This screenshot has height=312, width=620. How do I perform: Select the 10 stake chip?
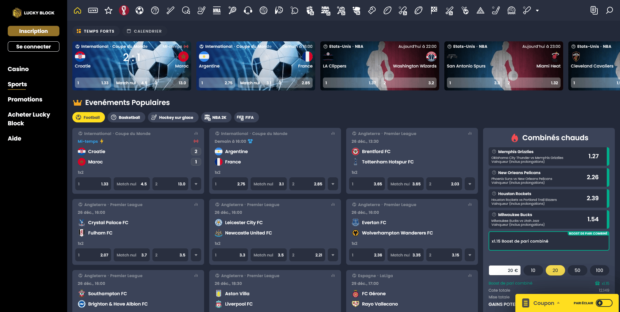533,270
